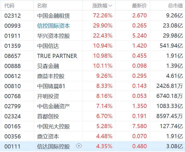
Task: Select stock code 00888
Action: [13, 66]
